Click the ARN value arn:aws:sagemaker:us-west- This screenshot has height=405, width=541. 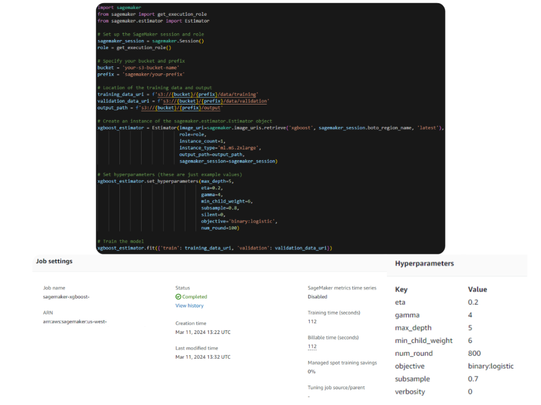75,322
